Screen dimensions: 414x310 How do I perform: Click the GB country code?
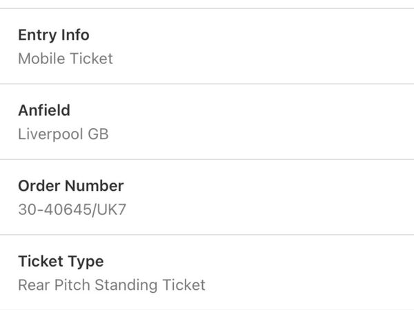coord(99,134)
